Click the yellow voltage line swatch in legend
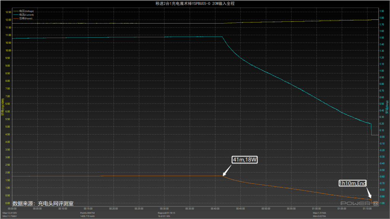The width and height of the screenshot is (390, 219). pos(16,11)
